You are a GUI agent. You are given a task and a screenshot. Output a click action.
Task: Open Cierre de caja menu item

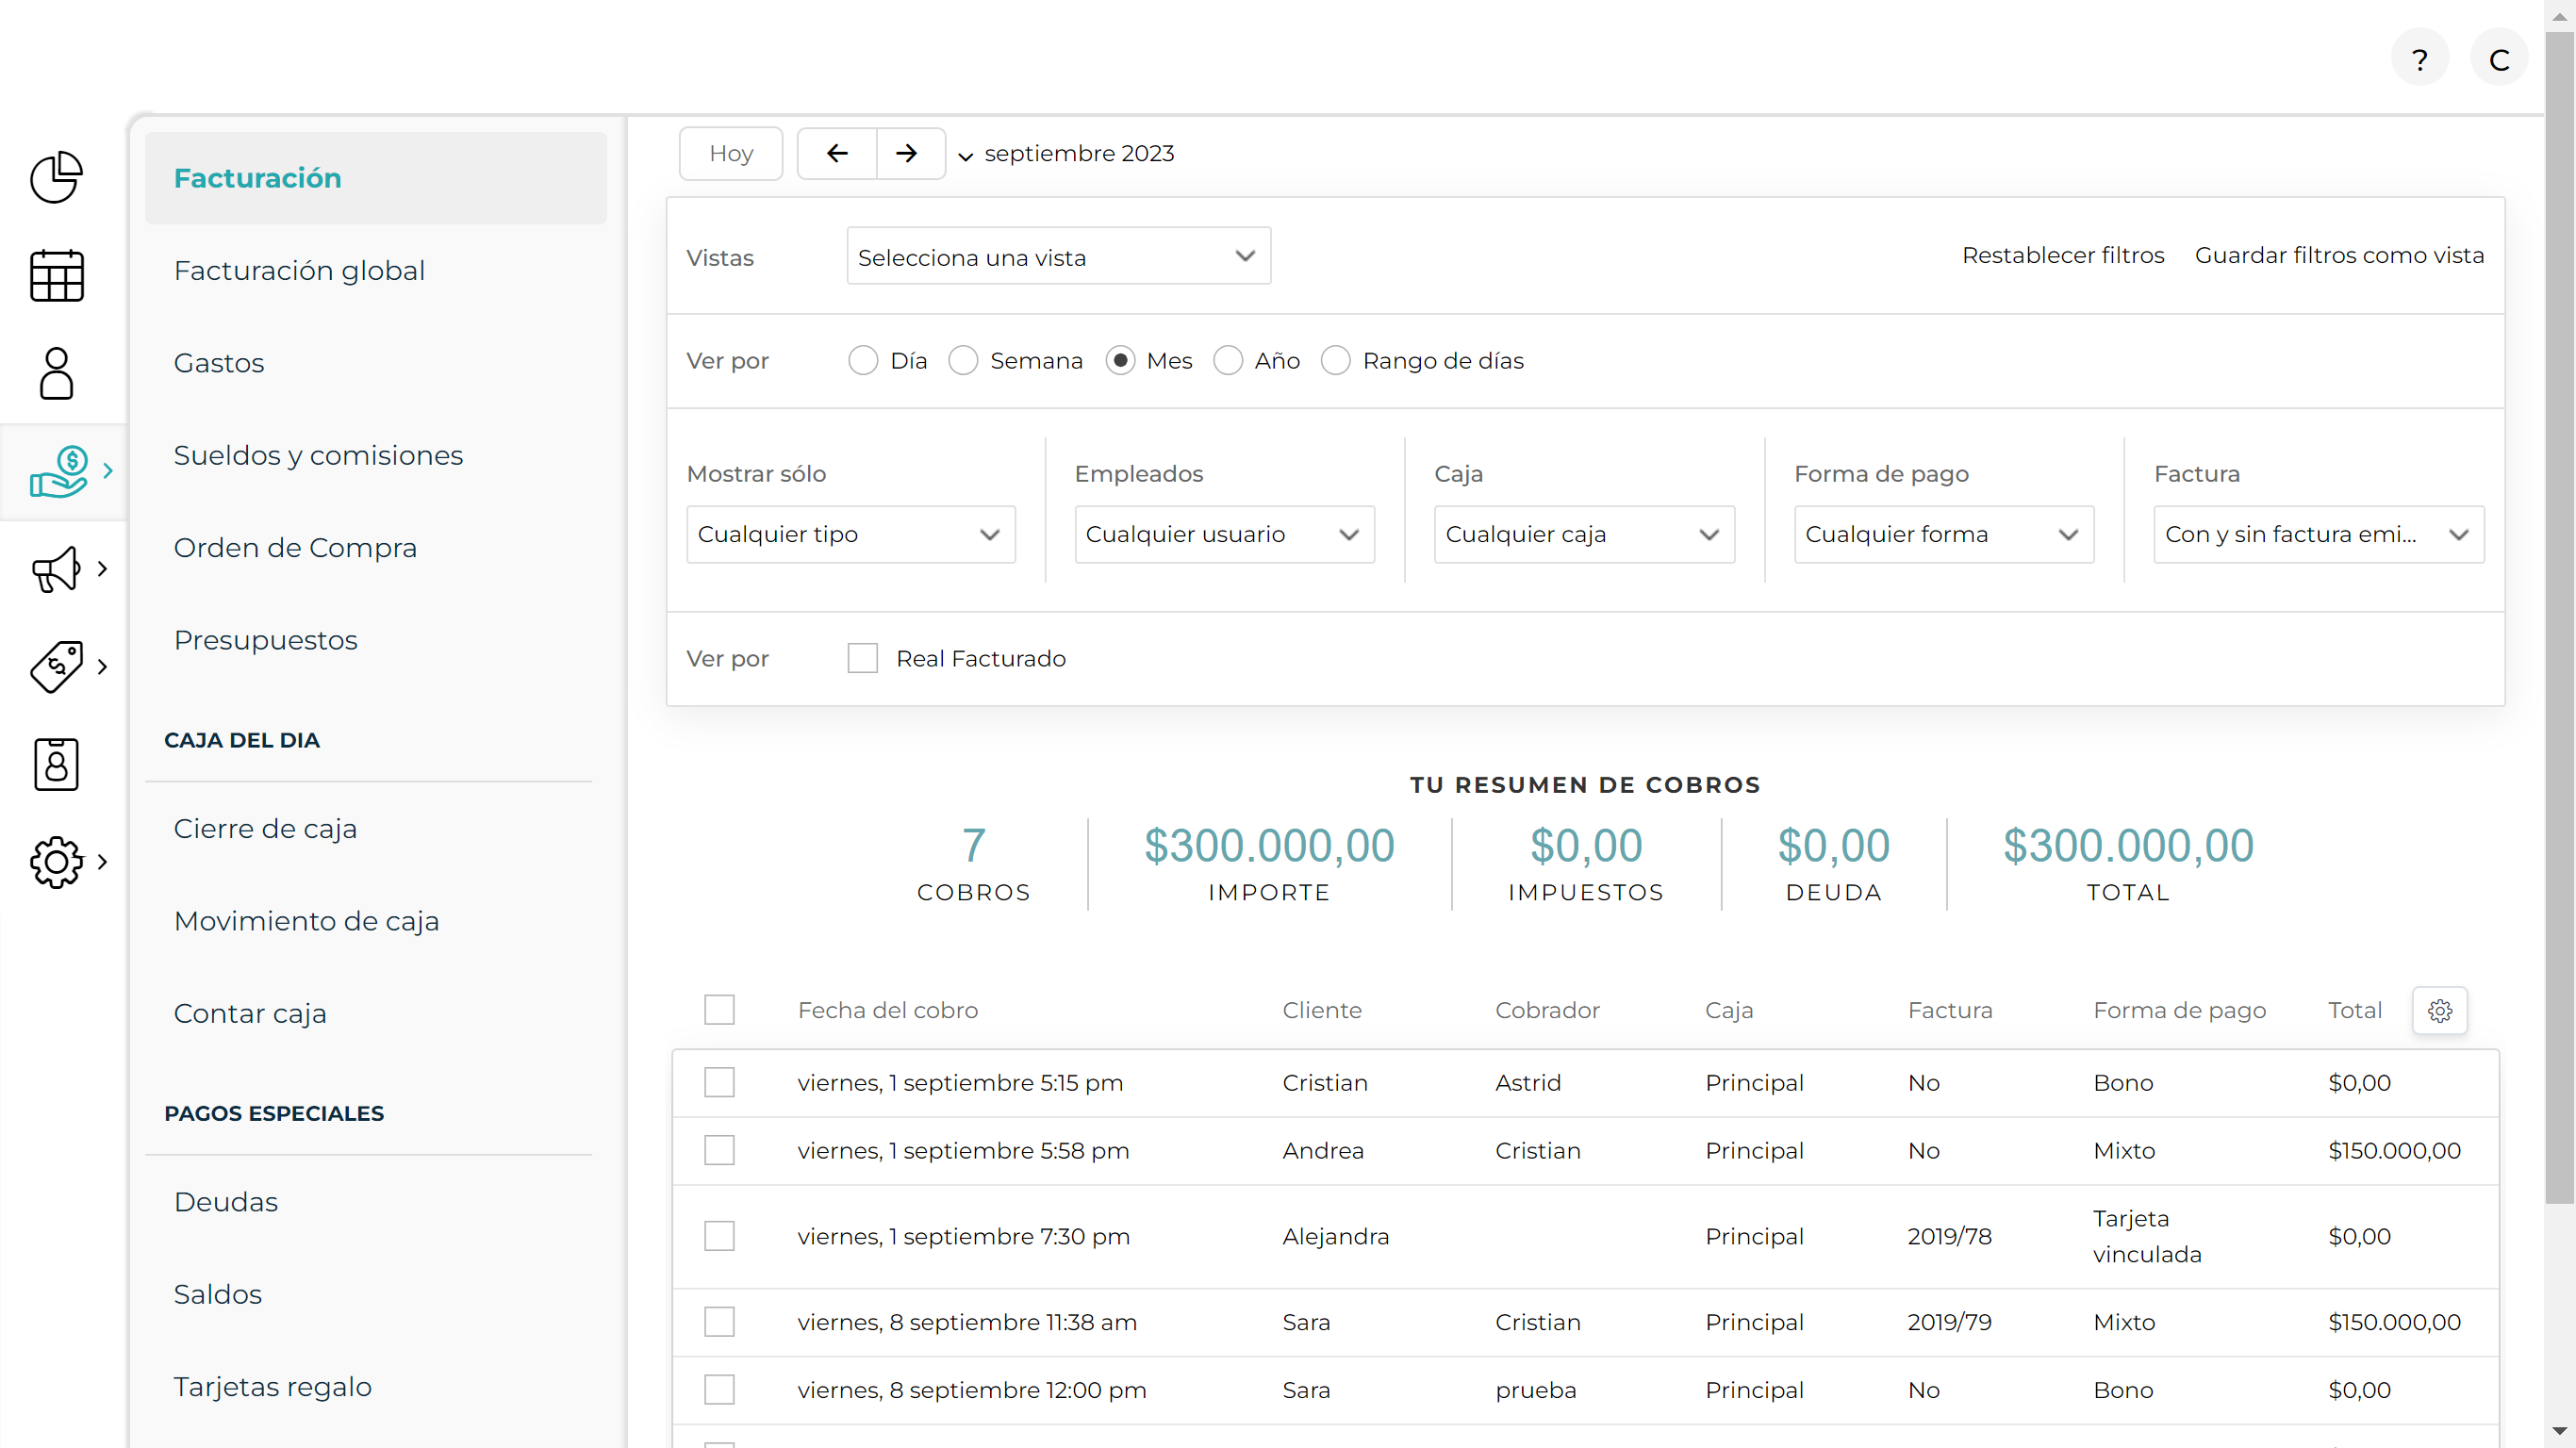[x=265, y=829]
